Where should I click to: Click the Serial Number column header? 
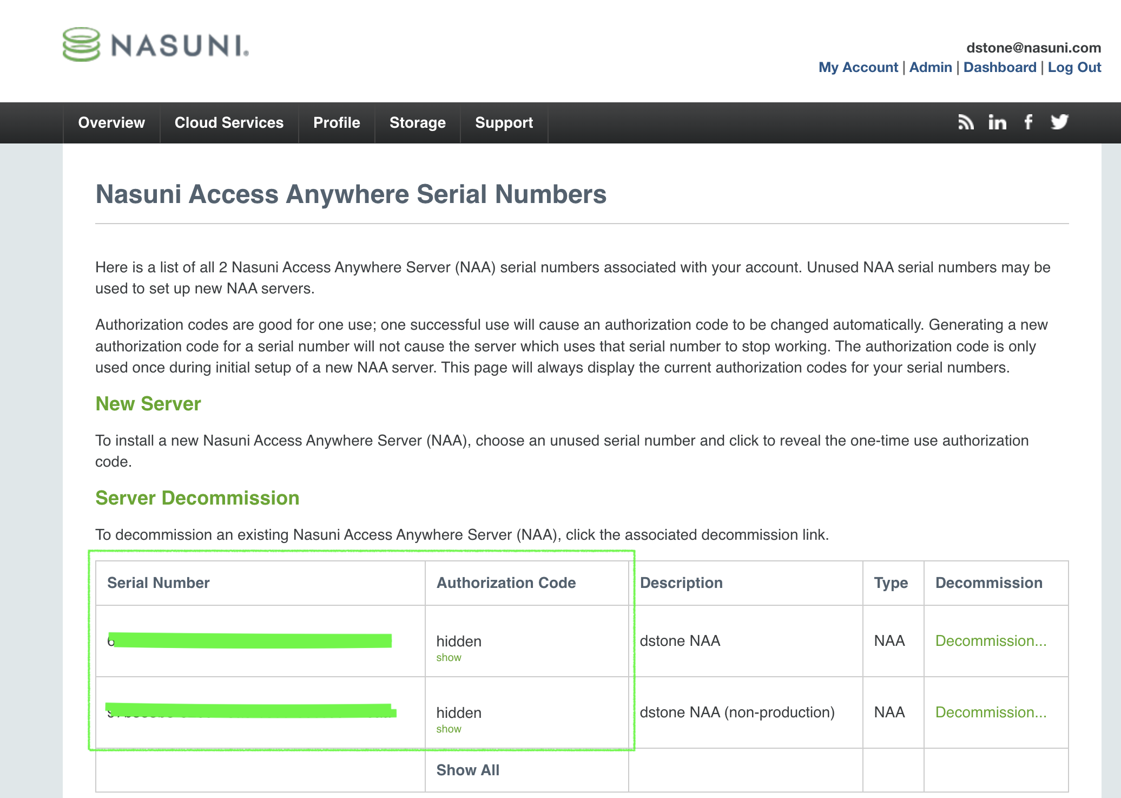(158, 583)
